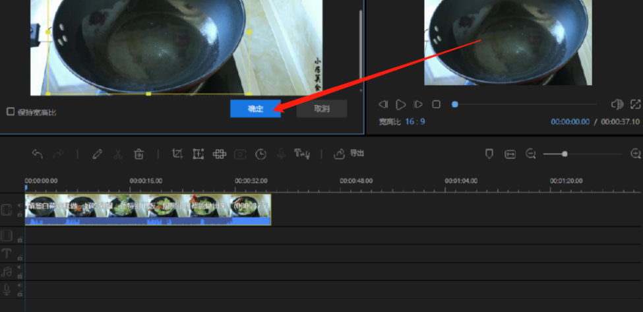Image resolution: width=643 pixels, height=312 pixels.
Task: Lock the first video track
Action: [x=19, y=214]
